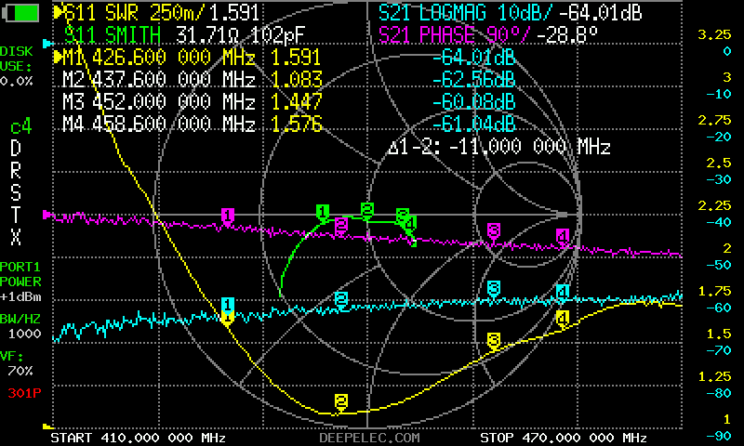Click the yellow reference position arrow at bottom
Viewport: 744px width, 446px height.
click(x=47, y=427)
